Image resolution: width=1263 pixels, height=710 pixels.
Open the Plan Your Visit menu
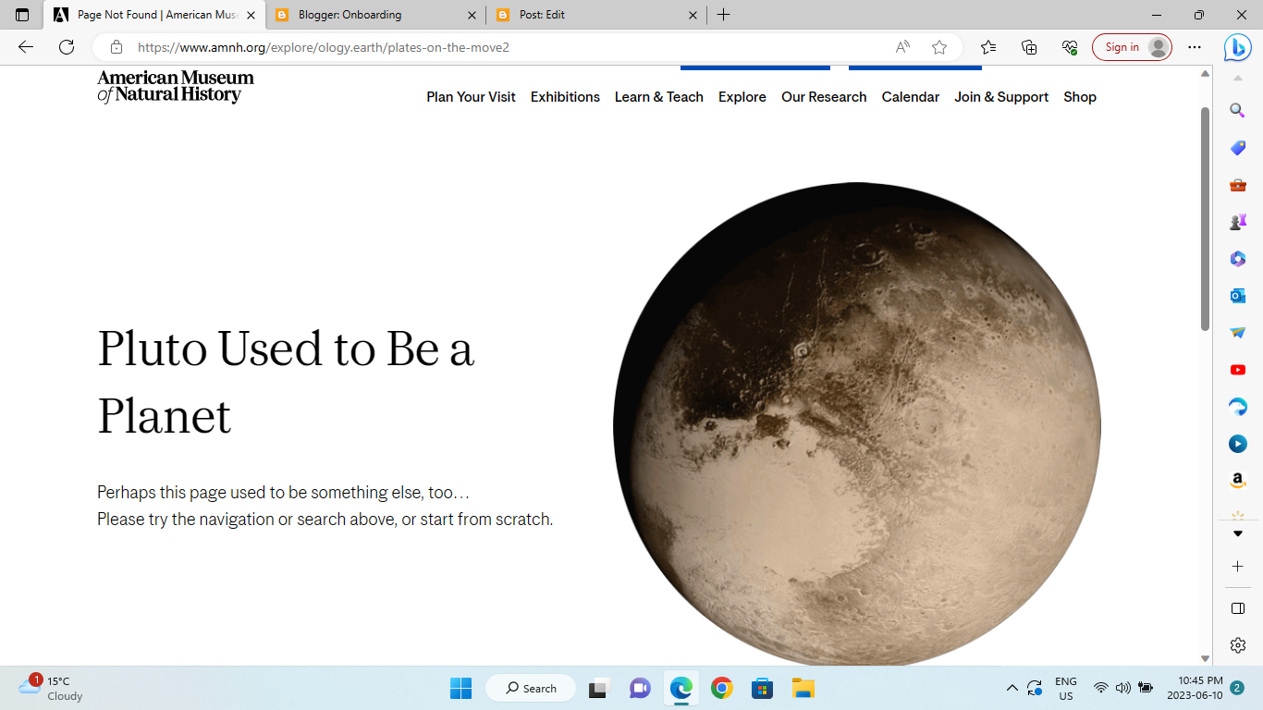471,97
